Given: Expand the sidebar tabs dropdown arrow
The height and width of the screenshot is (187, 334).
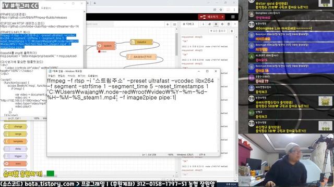Looking at the screenshot, I should coord(235,24).
